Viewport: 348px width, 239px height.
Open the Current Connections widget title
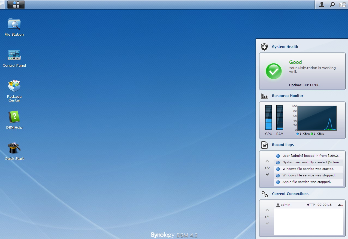pyautogui.click(x=290, y=194)
